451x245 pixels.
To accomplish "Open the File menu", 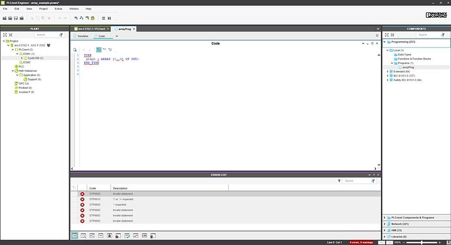I will pos(5,9).
